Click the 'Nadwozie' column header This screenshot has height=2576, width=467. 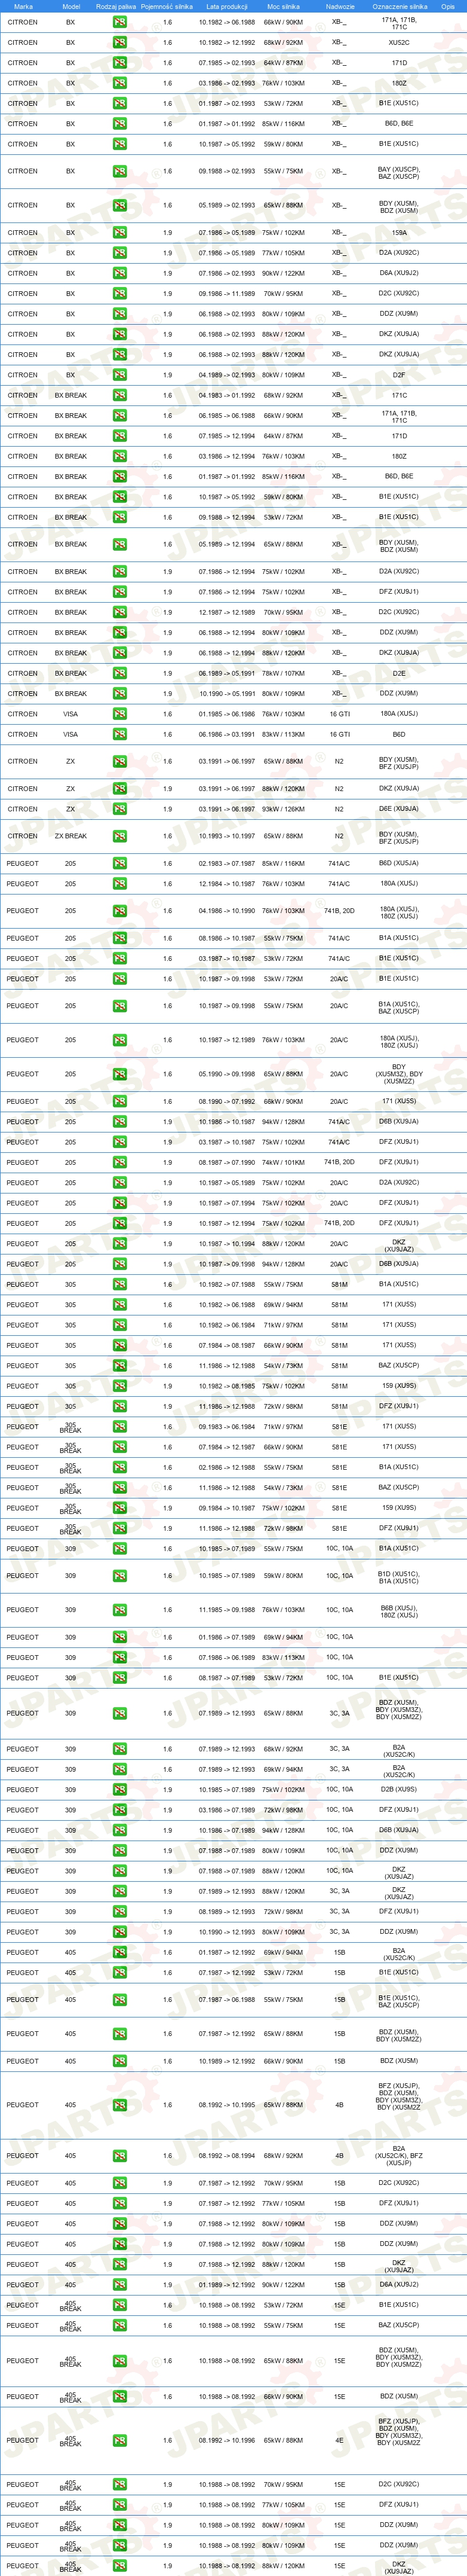(x=339, y=6)
